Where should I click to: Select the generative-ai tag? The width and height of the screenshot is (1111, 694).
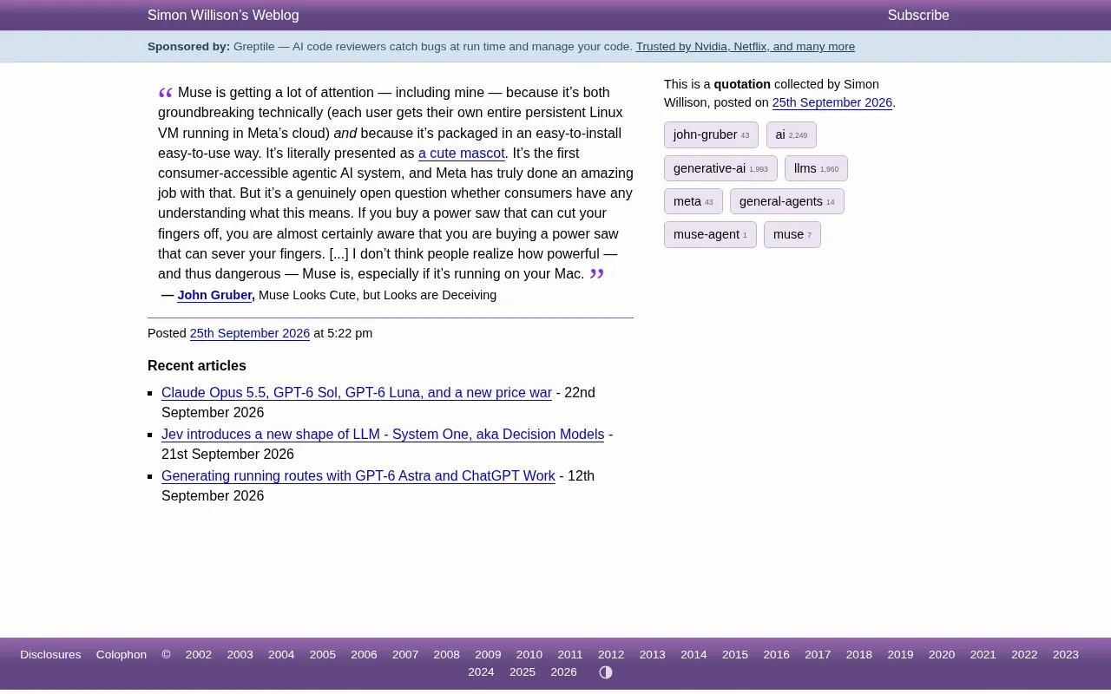pyautogui.click(x=720, y=168)
